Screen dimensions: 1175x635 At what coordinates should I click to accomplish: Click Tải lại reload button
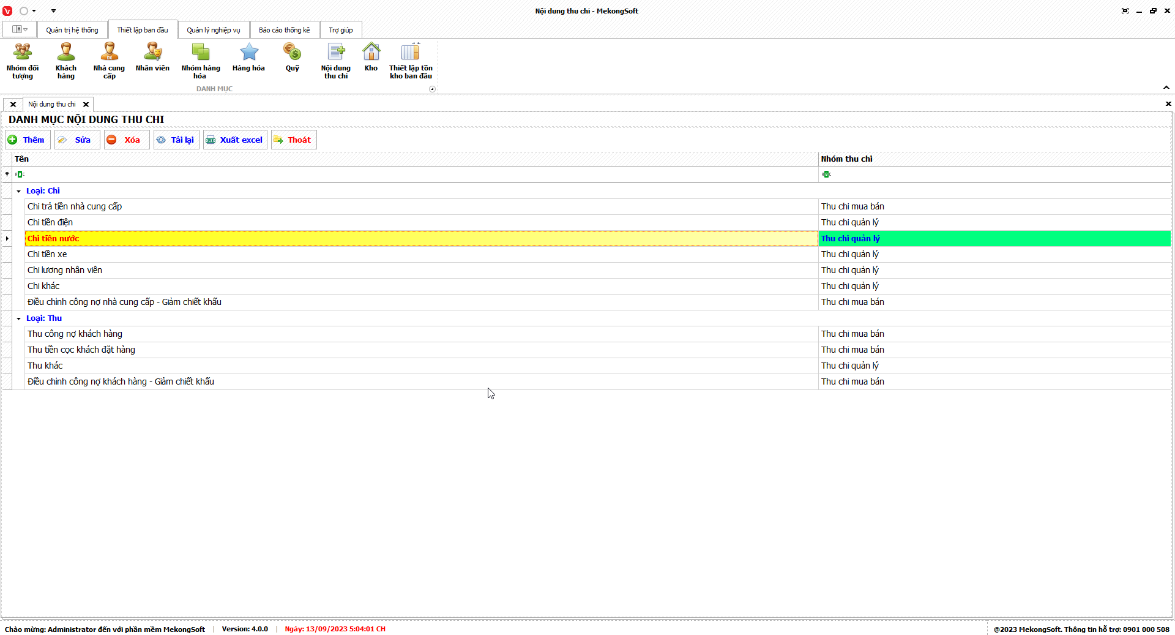pyautogui.click(x=176, y=140)
